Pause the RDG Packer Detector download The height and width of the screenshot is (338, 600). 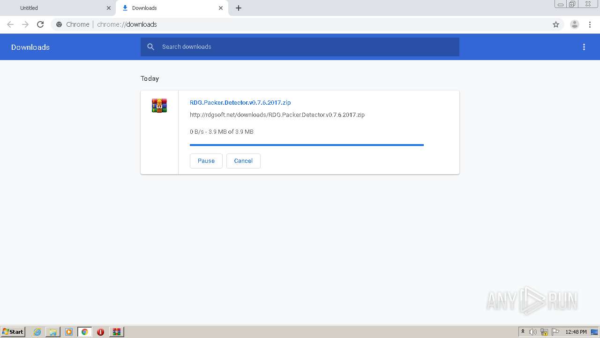[x=206, y=161]
